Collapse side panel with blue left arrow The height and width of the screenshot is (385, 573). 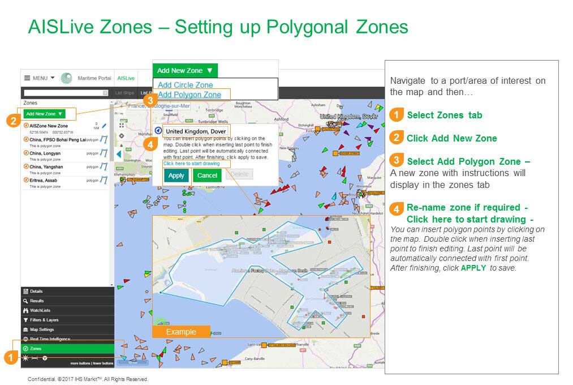click(x=119, y=154)
